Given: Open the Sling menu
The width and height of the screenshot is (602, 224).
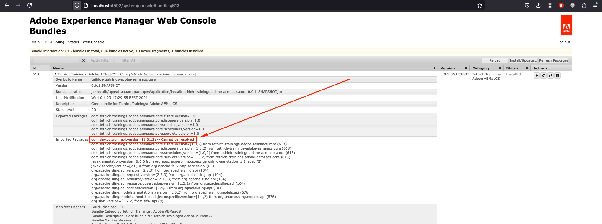Looking at the screenshot, I should [x=60, y=42].
